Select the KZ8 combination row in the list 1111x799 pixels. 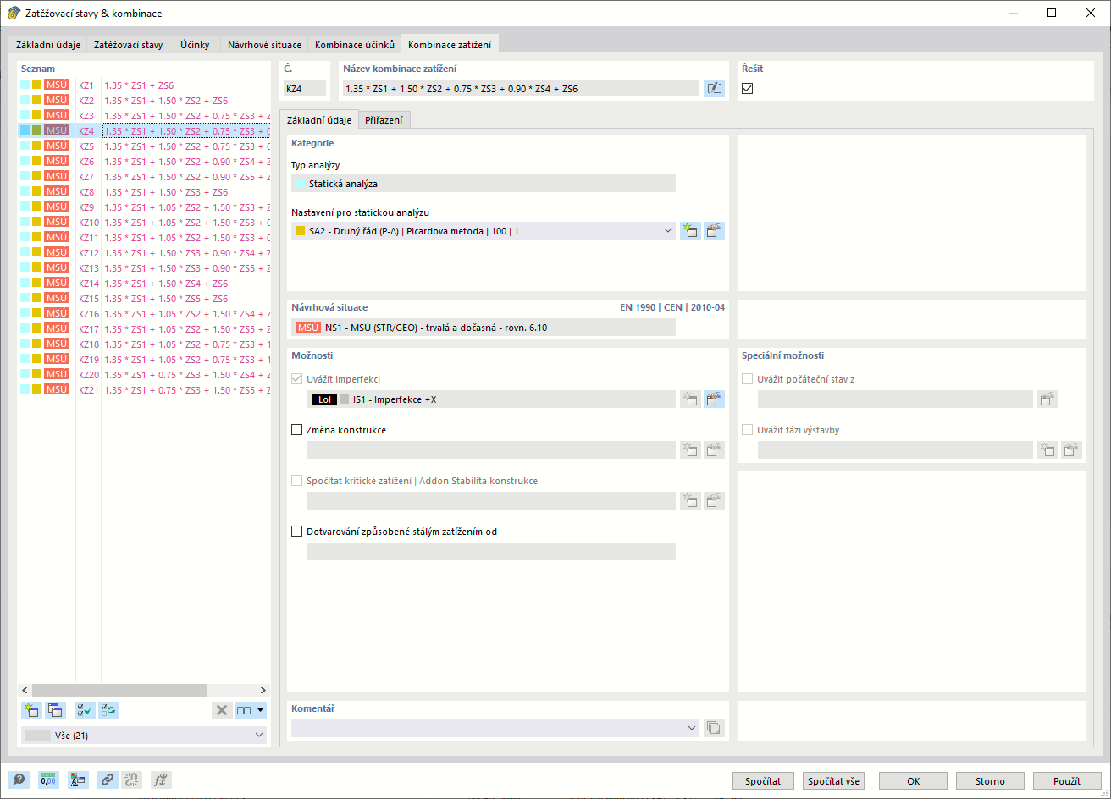tap(144, 192)
